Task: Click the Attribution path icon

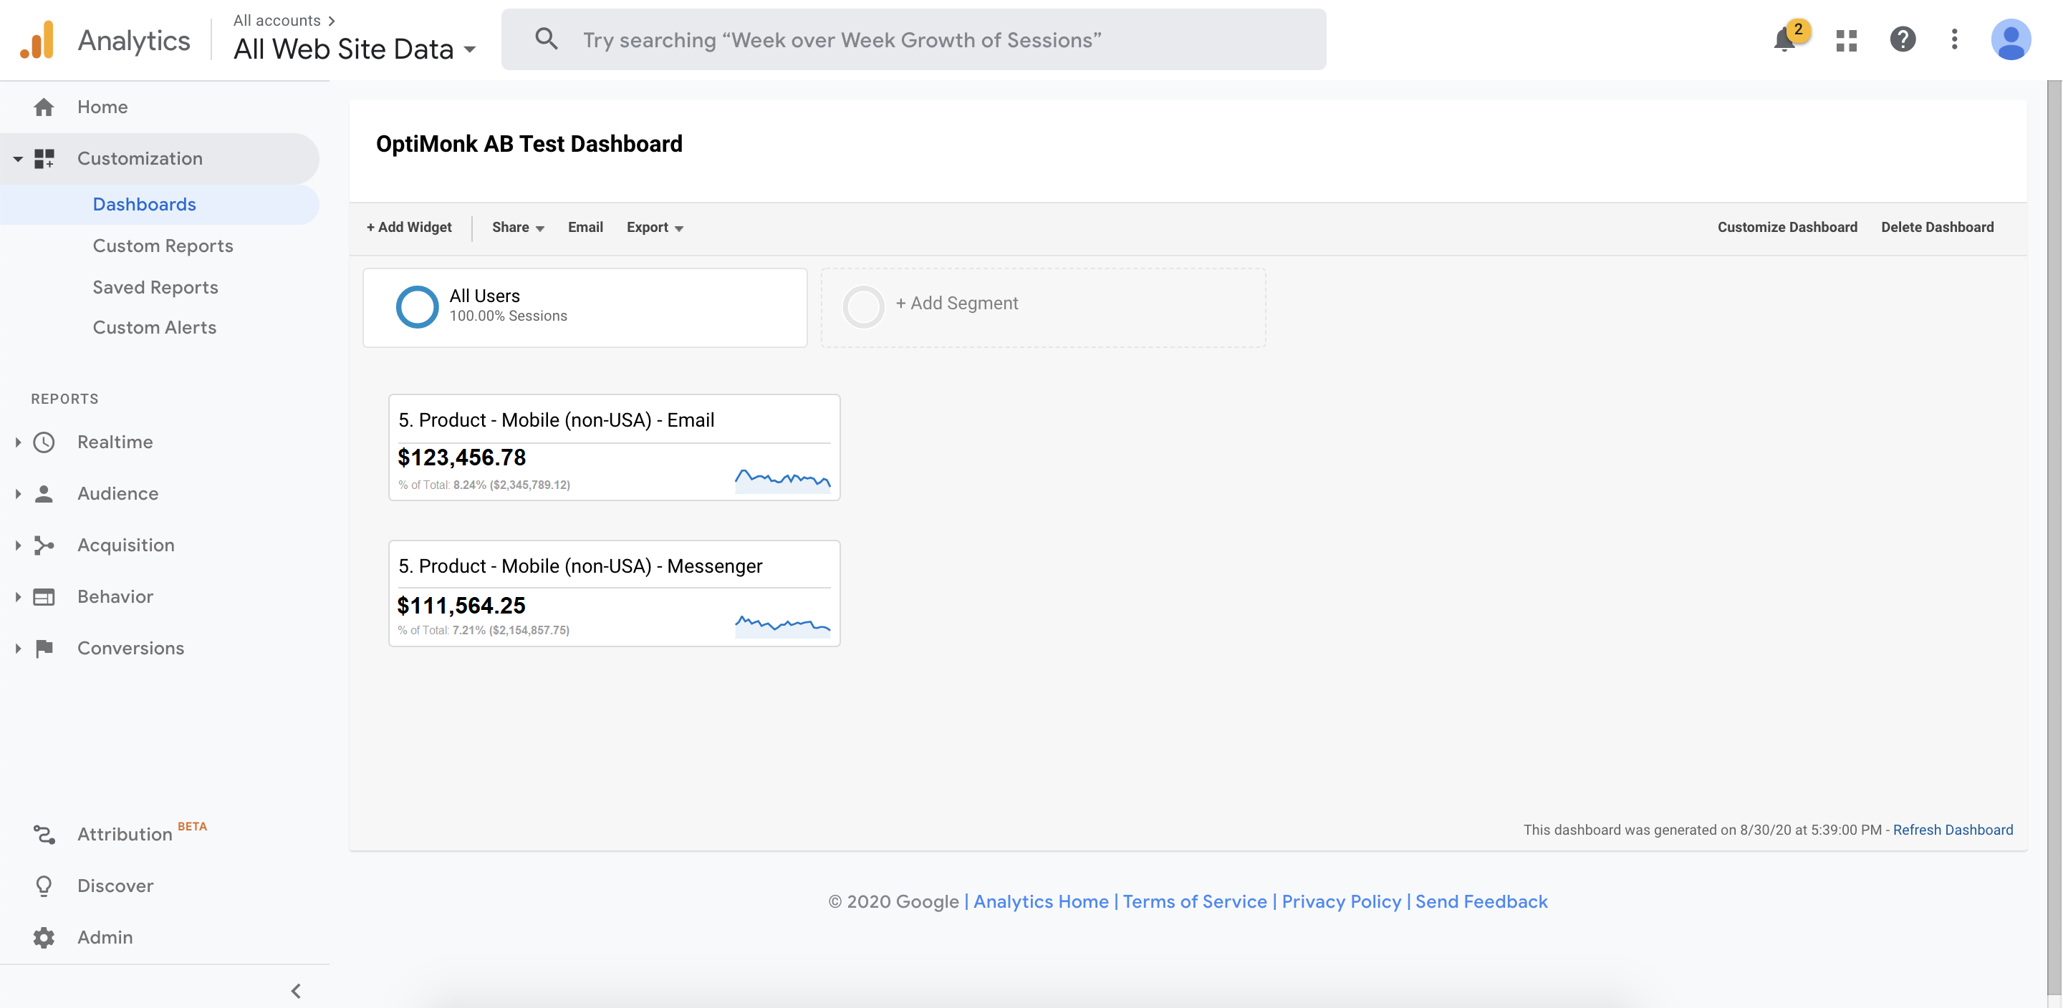Action: tap(44, 834)
